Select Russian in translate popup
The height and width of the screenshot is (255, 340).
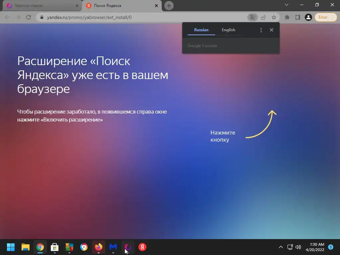pyautogui.click(x=201, y=30)
